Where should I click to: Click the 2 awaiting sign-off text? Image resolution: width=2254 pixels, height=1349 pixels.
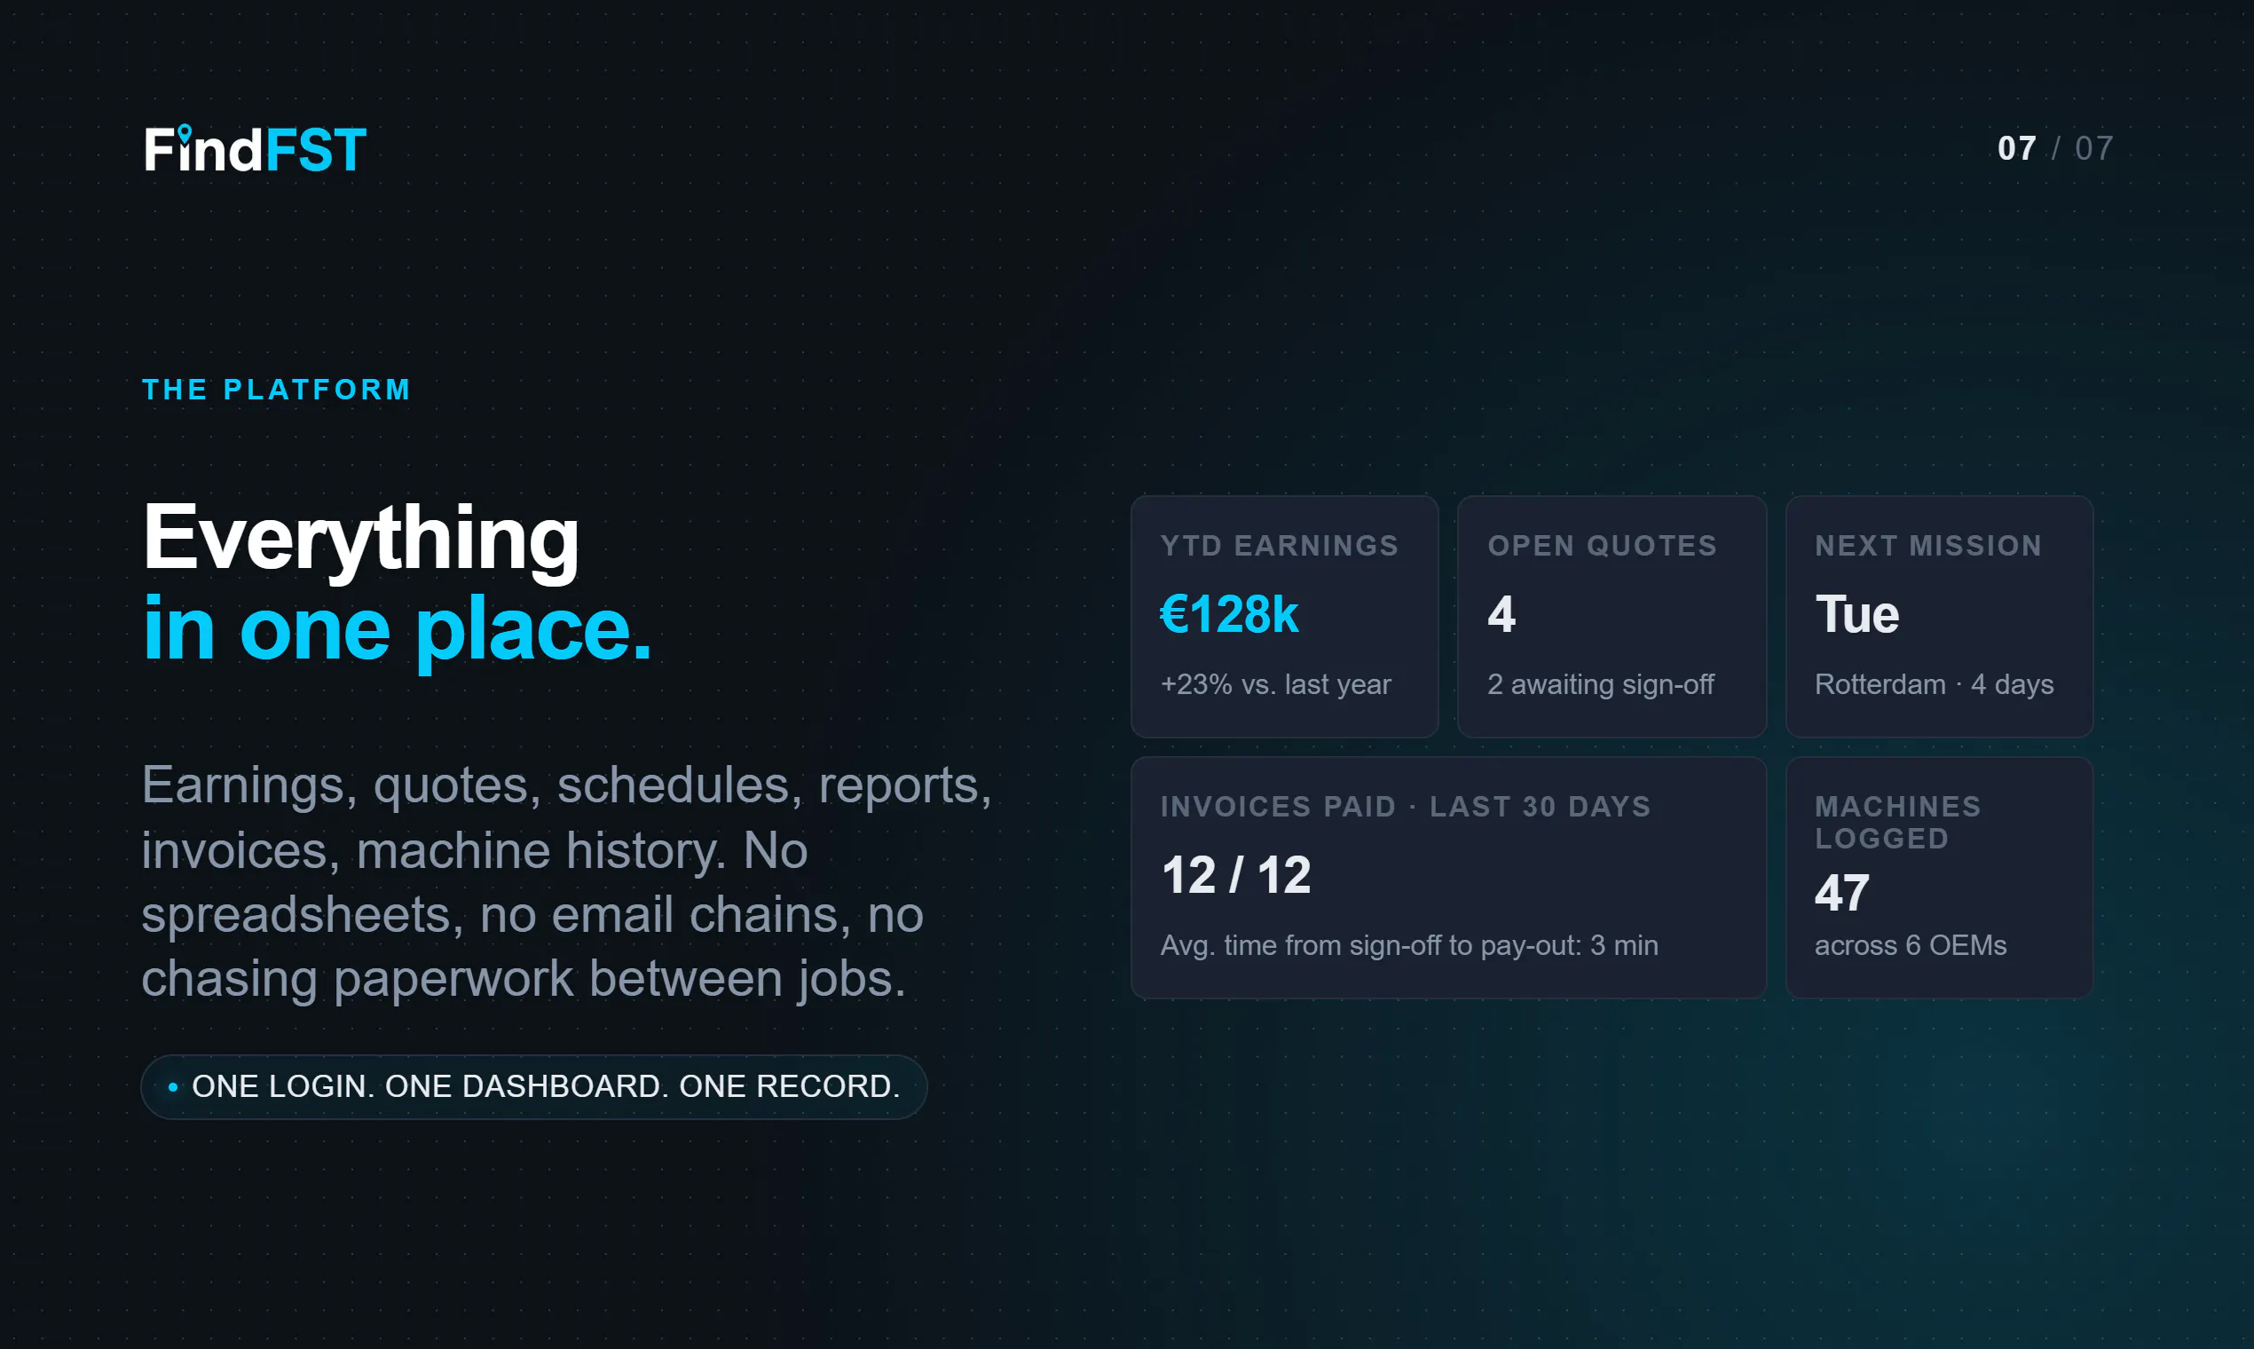[x=1601, y=683]
